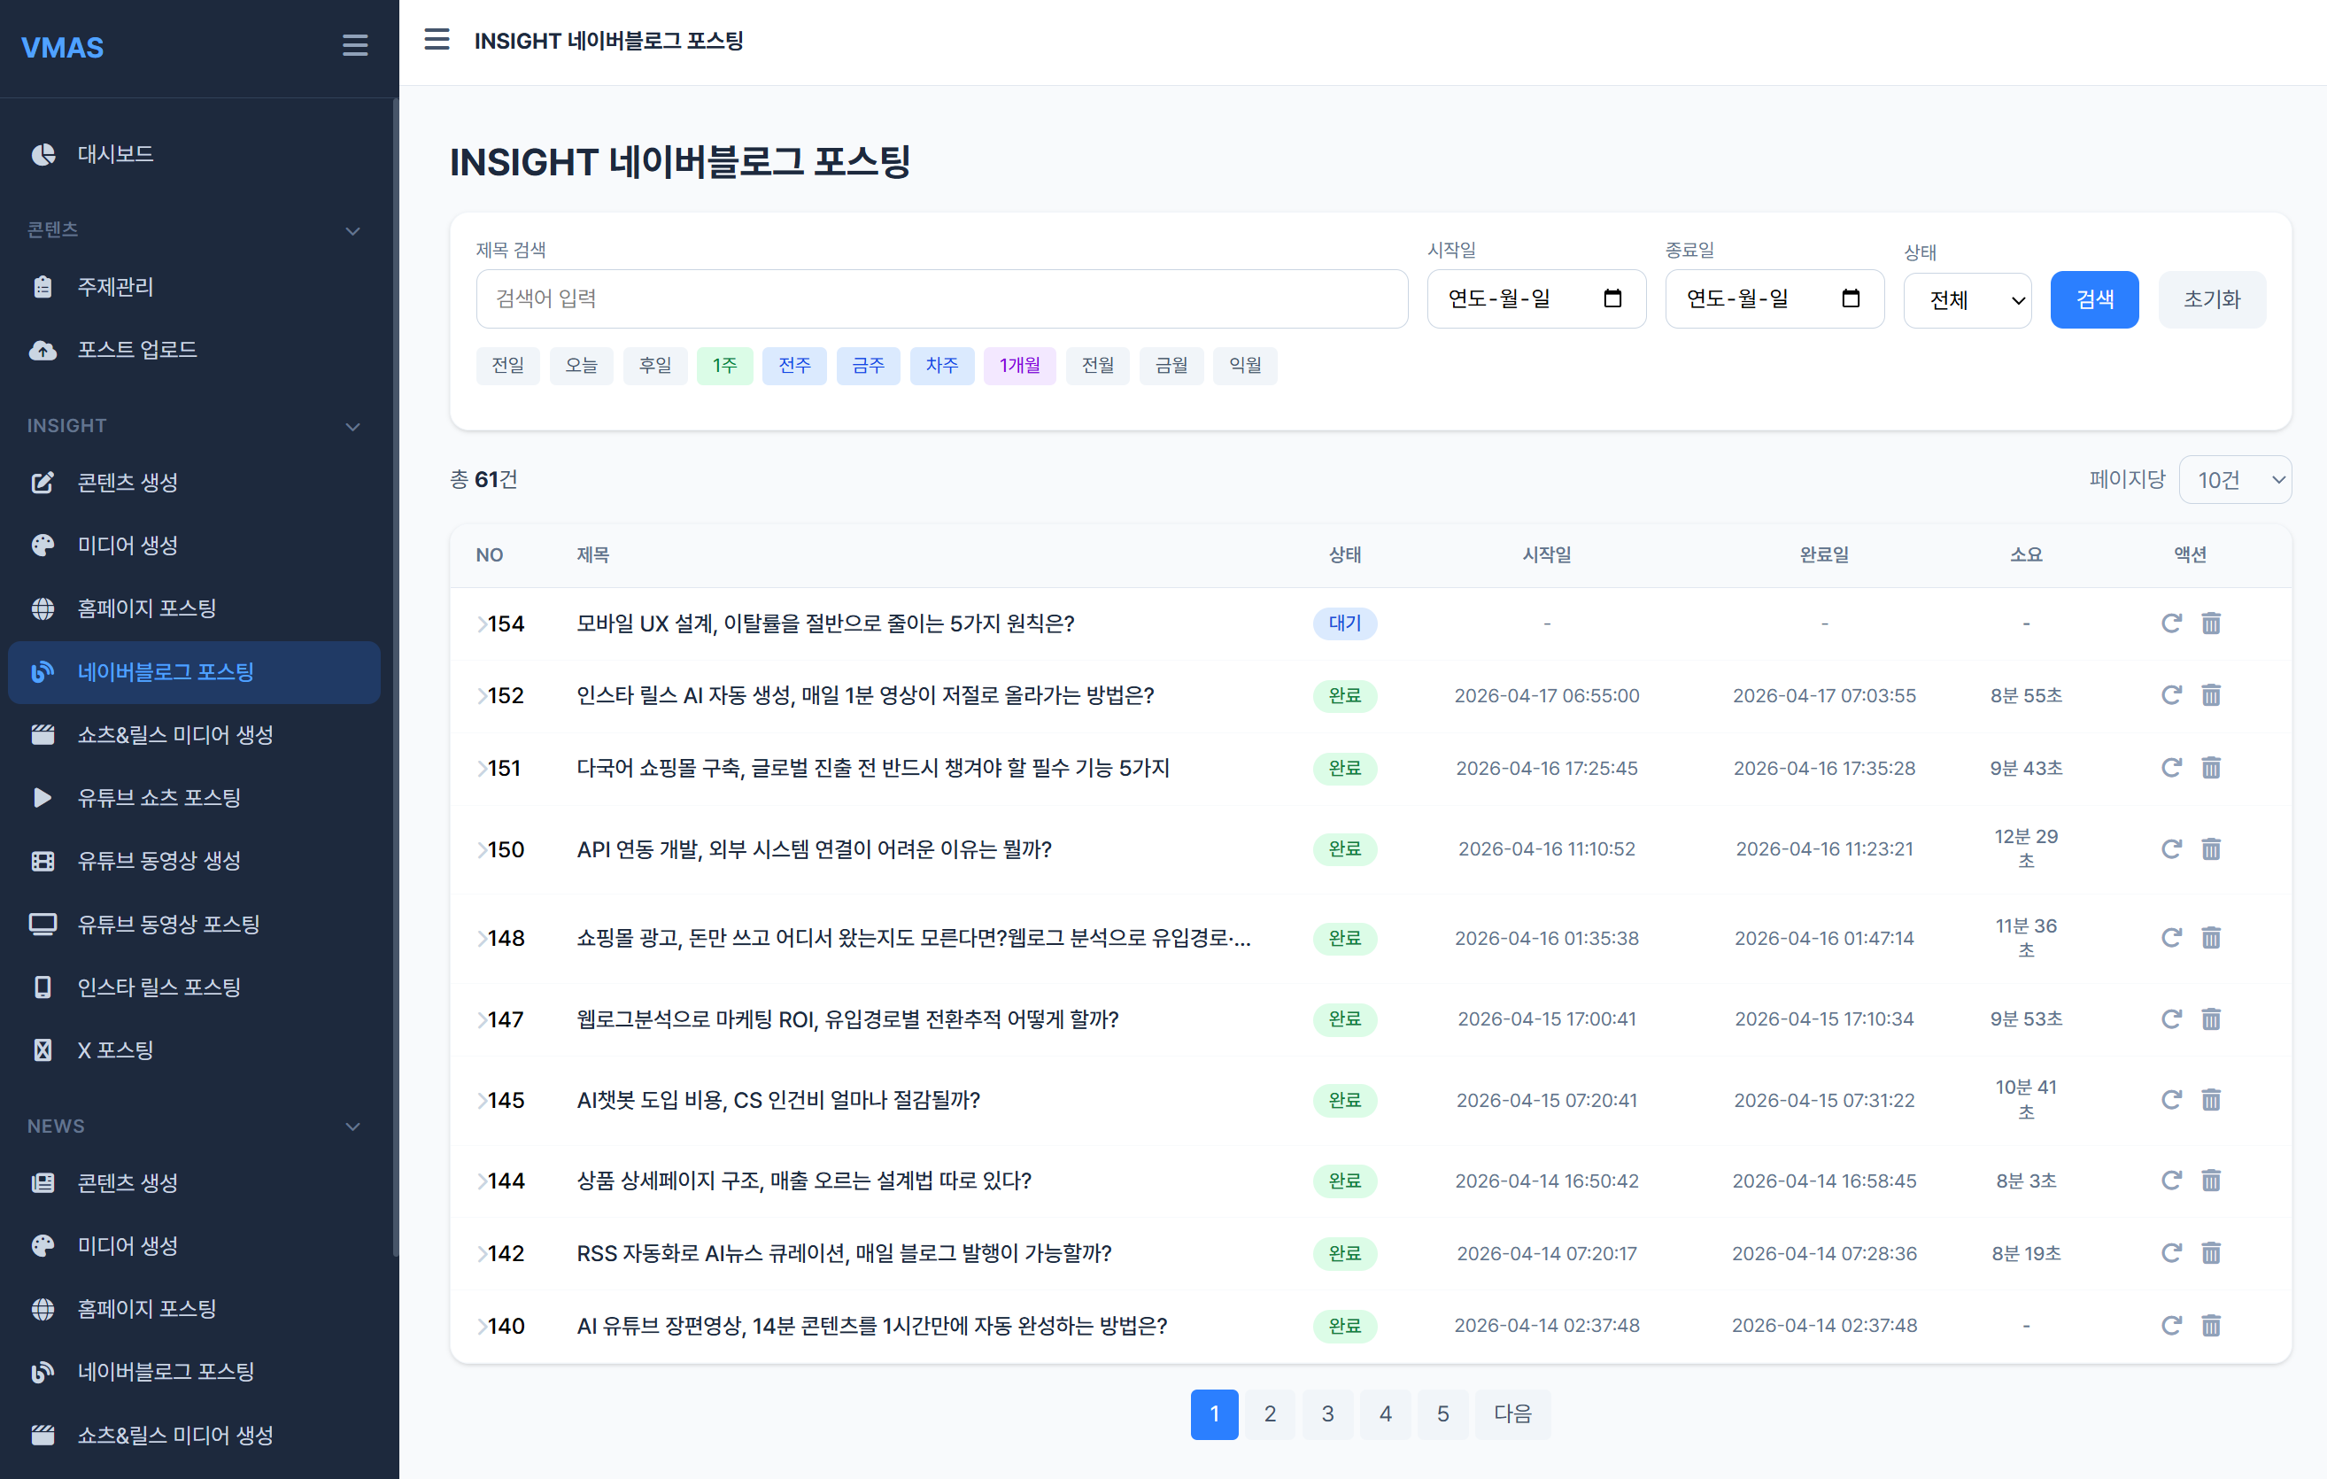Click trash icon for row 140

point(2211,1325)
